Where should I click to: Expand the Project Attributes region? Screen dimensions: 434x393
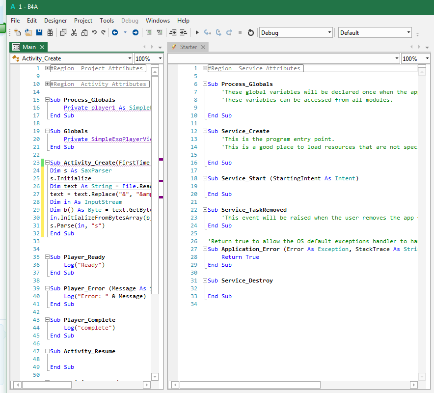pos(47,68)
